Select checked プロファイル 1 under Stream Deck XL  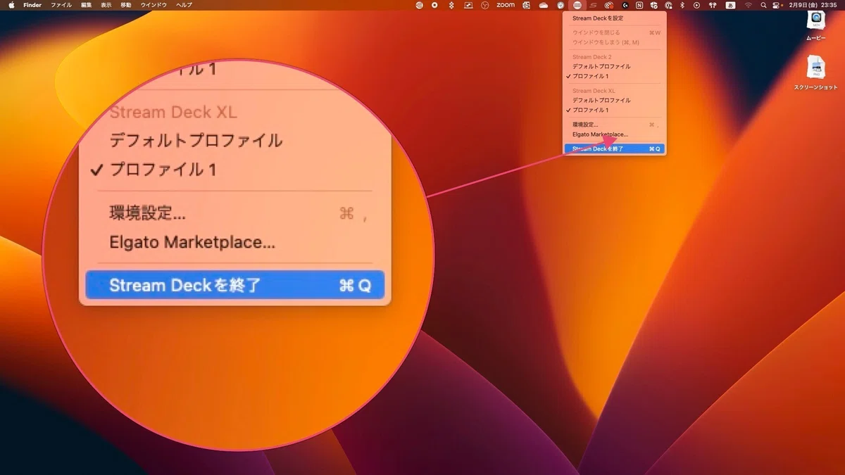[614, 110]
